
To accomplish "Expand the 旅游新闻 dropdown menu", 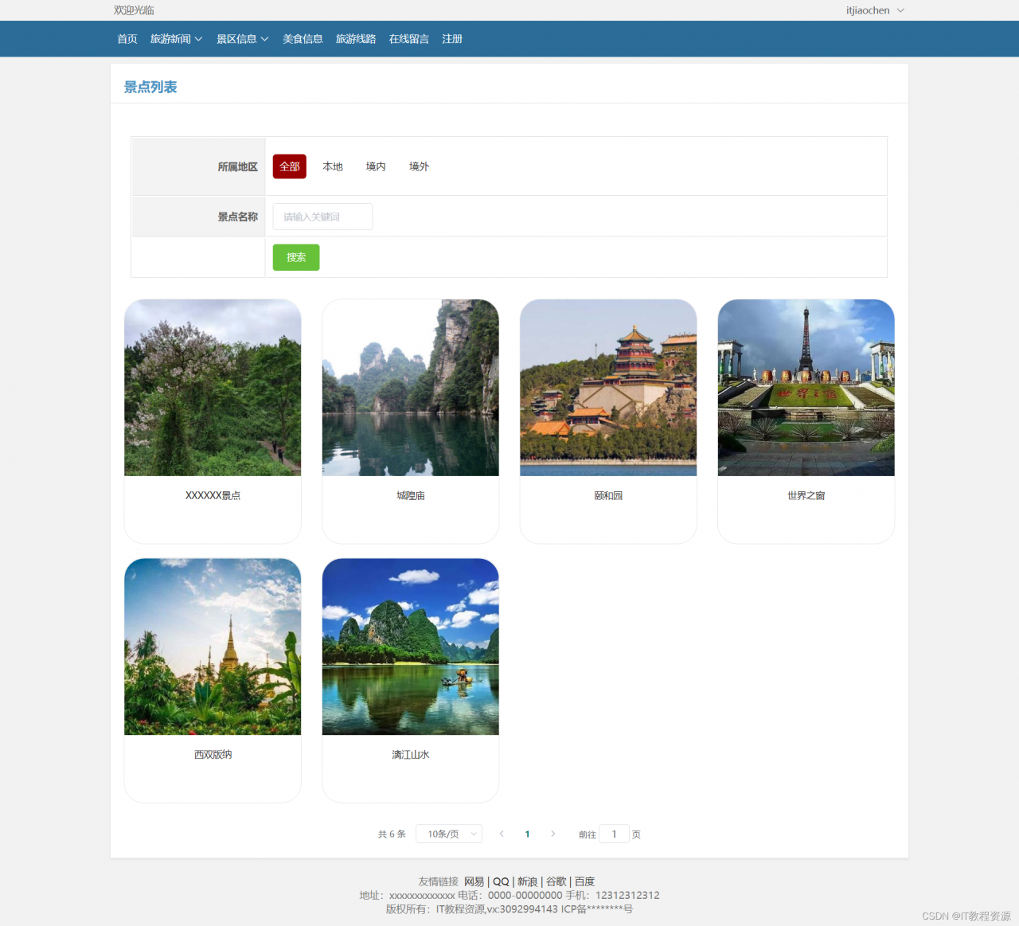I will click(x=176, y=39).
